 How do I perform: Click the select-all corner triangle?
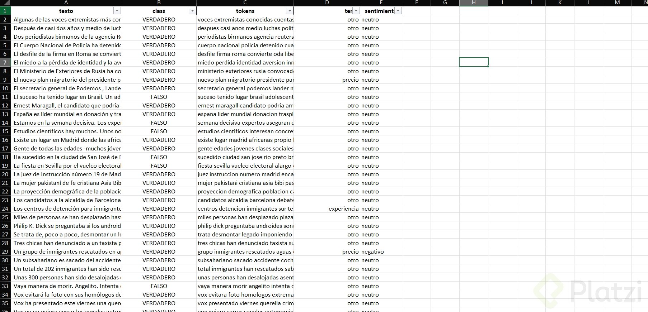click(5, 3)
